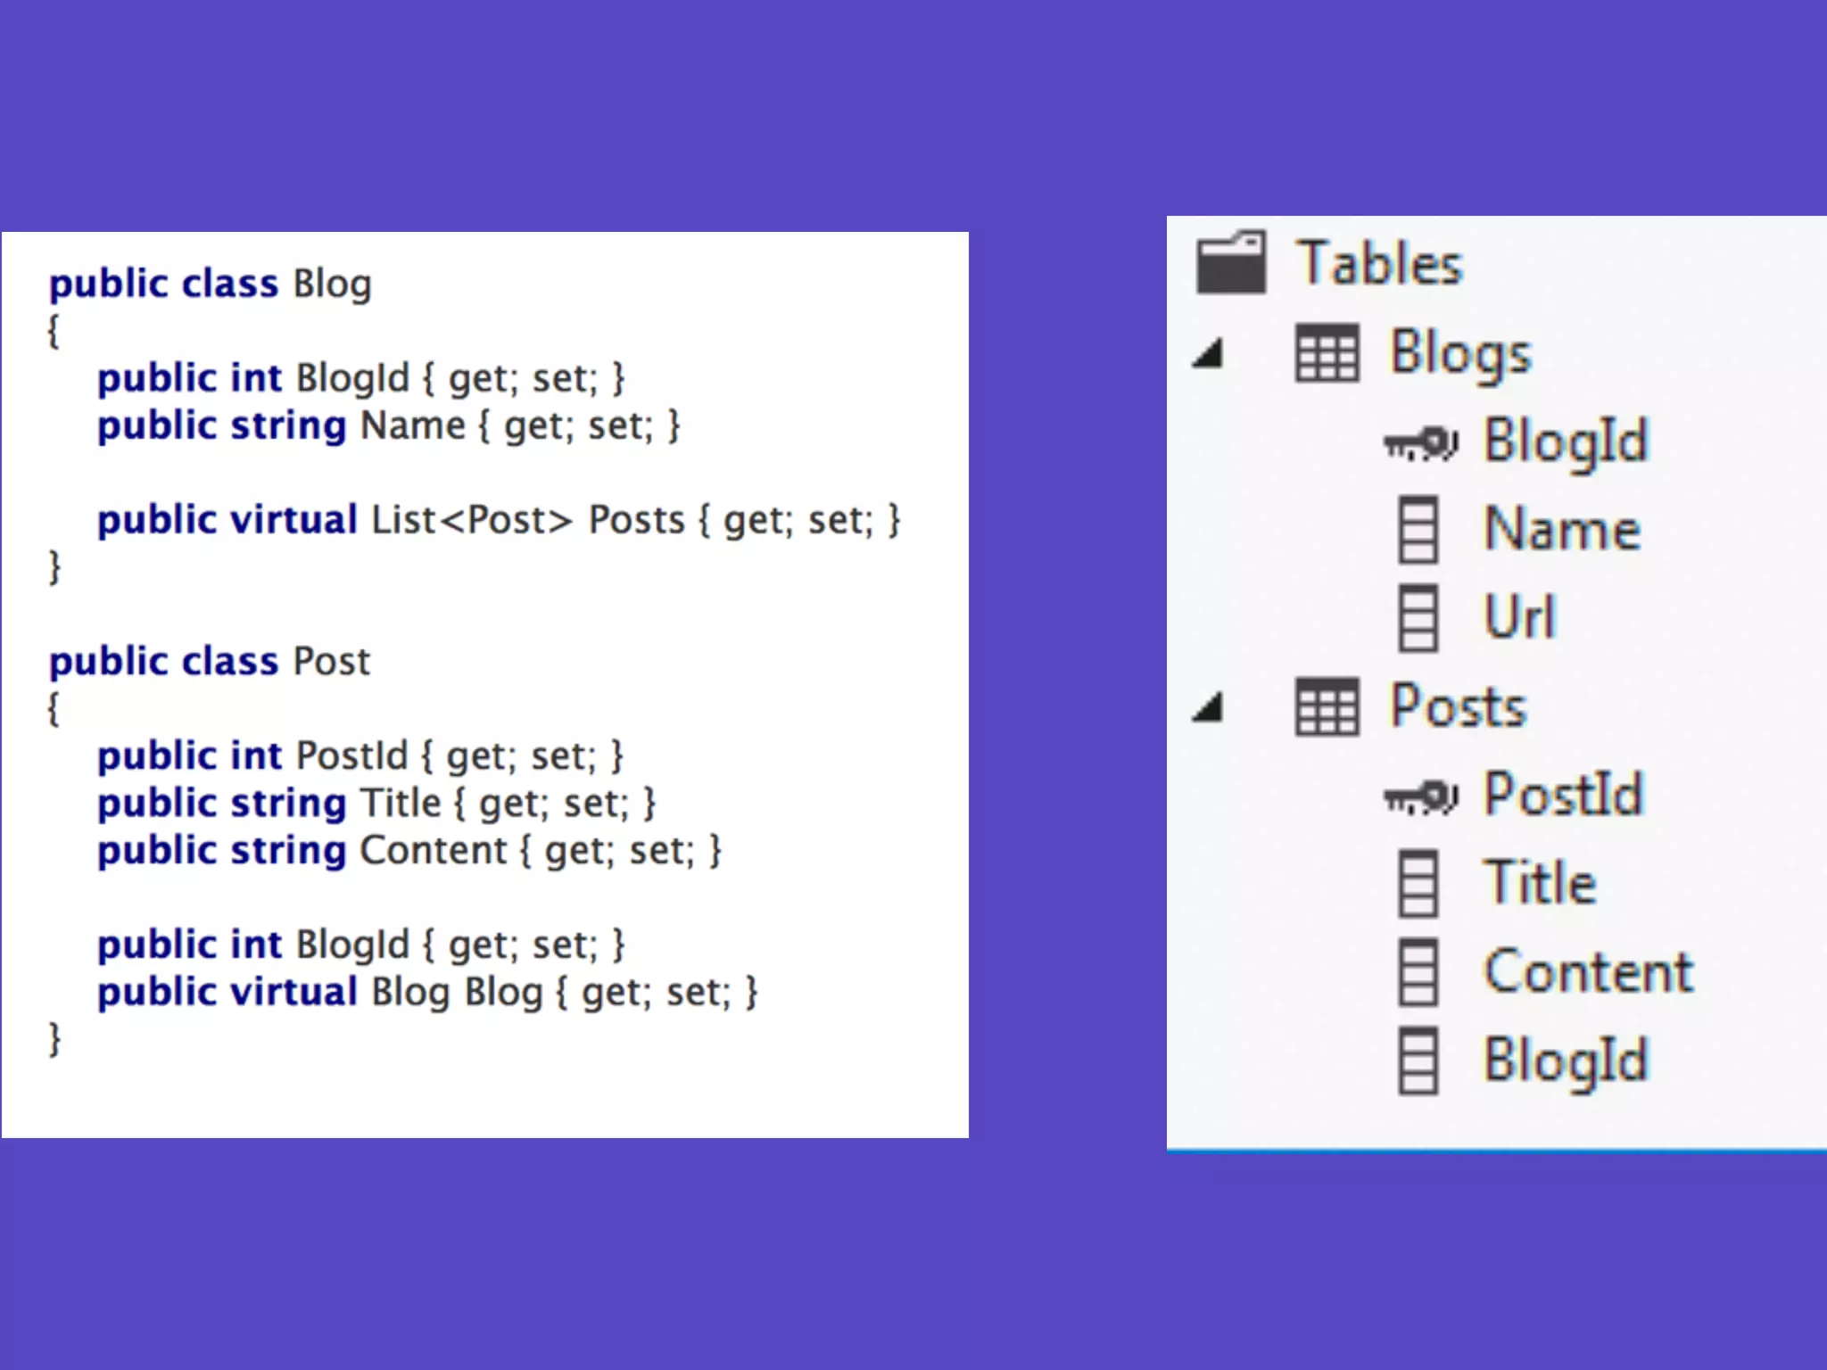Screen dimensions: 1827x1370
Task: Click column icon beside Posts' BlogId field
Action: point(1418,1061)
